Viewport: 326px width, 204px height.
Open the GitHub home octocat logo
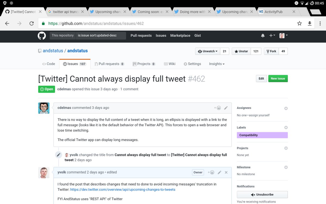(x=42, y=36)
